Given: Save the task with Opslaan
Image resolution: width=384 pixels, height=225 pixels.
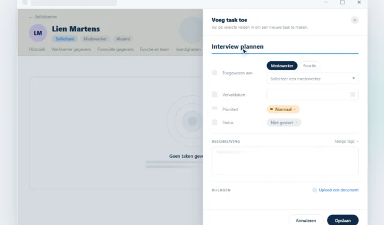Looking at the screenshot, I should [343, 221].
